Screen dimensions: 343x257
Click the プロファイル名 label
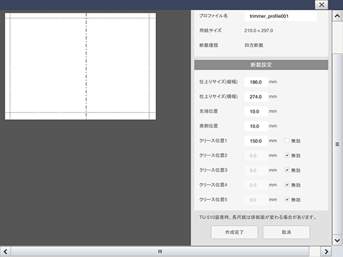tap(214, 16)
